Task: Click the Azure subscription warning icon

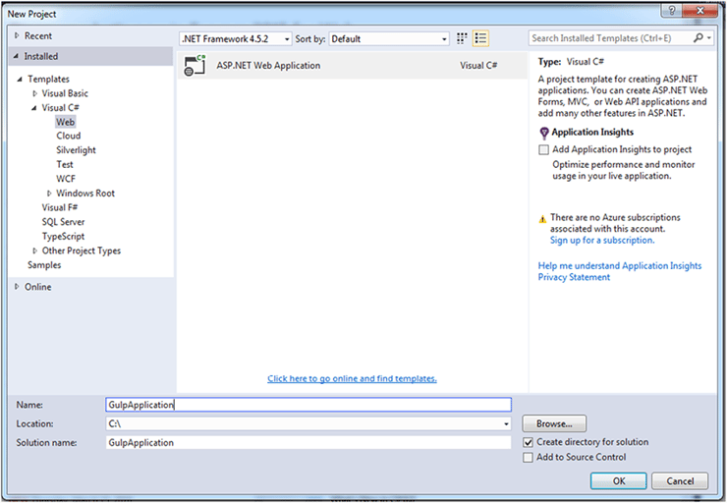Action: point(542,219)
